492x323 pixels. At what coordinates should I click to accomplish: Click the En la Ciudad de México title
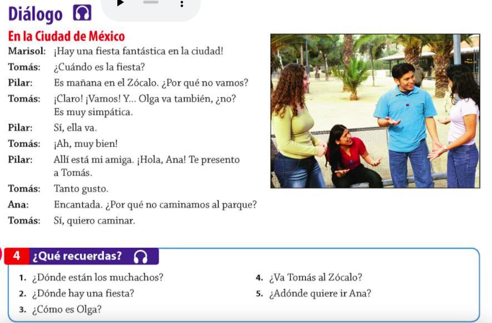(x=66, y=37)
